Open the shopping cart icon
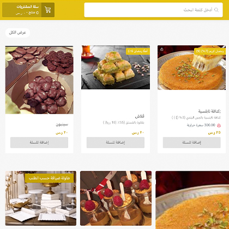The image size is (229, 229). 48,10
